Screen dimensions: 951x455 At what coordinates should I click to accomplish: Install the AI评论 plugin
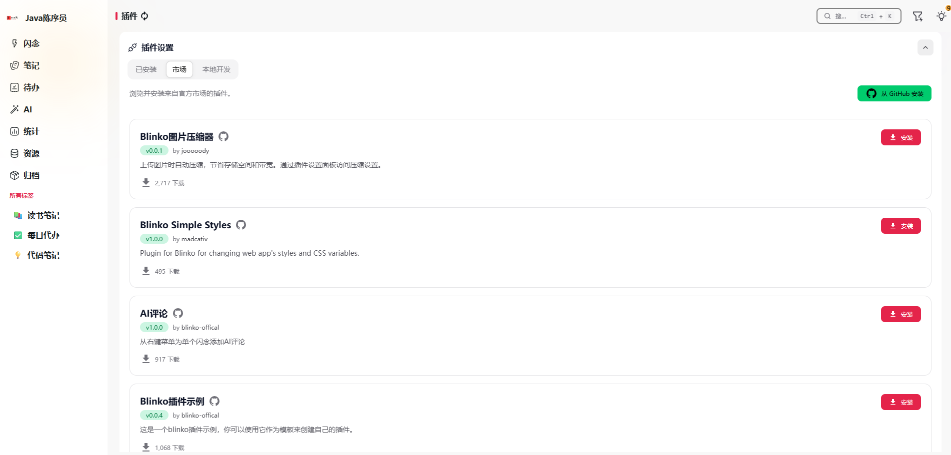coord(900,314)
